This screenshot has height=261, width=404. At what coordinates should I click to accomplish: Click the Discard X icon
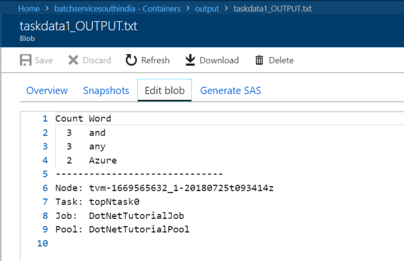coord(73,60)
